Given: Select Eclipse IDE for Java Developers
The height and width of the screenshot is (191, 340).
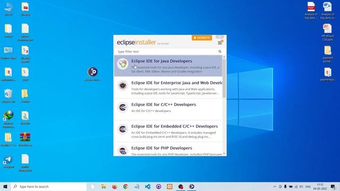Looking at the screenshot, I should pyautogui.click(x=168, y=66).
